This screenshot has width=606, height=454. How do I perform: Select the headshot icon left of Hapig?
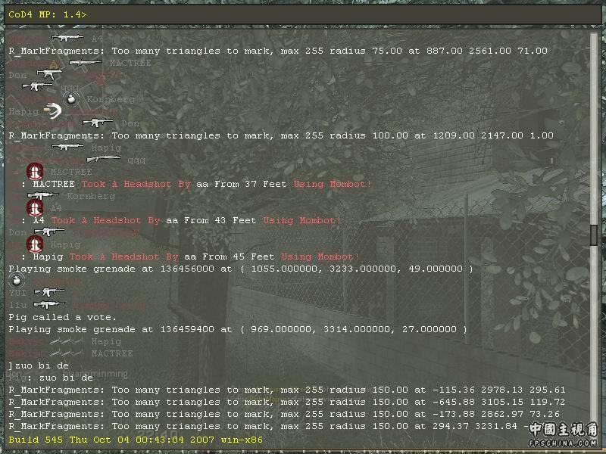pos(35,244)
